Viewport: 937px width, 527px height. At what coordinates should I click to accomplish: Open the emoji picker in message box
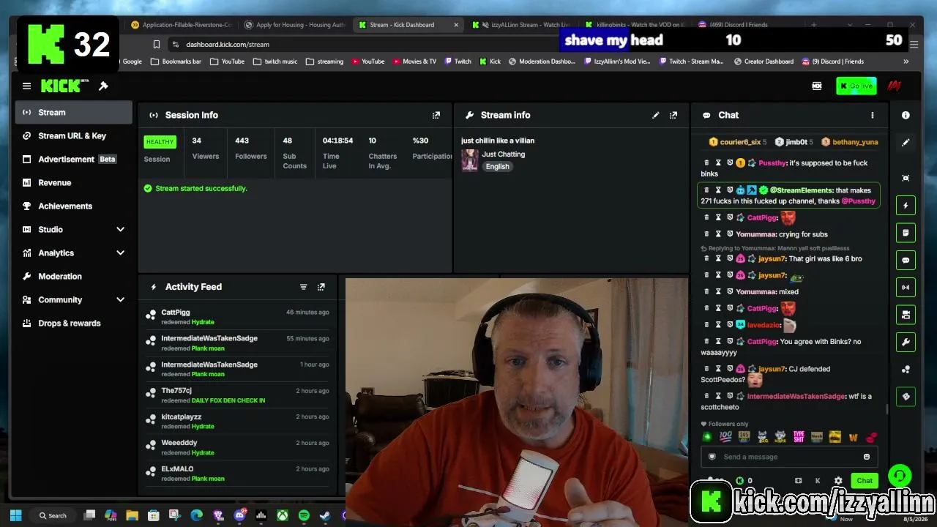point(867,457)
